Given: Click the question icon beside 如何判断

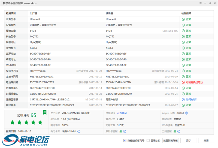Looking at the screenshot, I should click(183, 100).
